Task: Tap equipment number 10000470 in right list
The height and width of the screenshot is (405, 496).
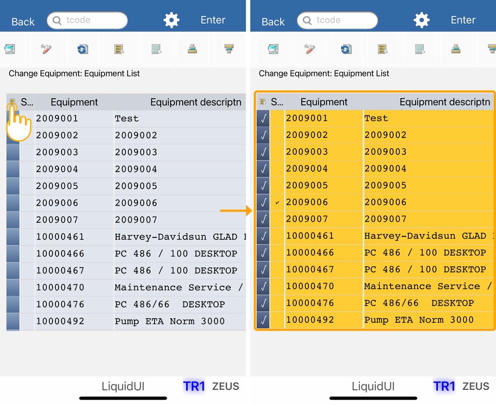Action: tap(310, 286)
